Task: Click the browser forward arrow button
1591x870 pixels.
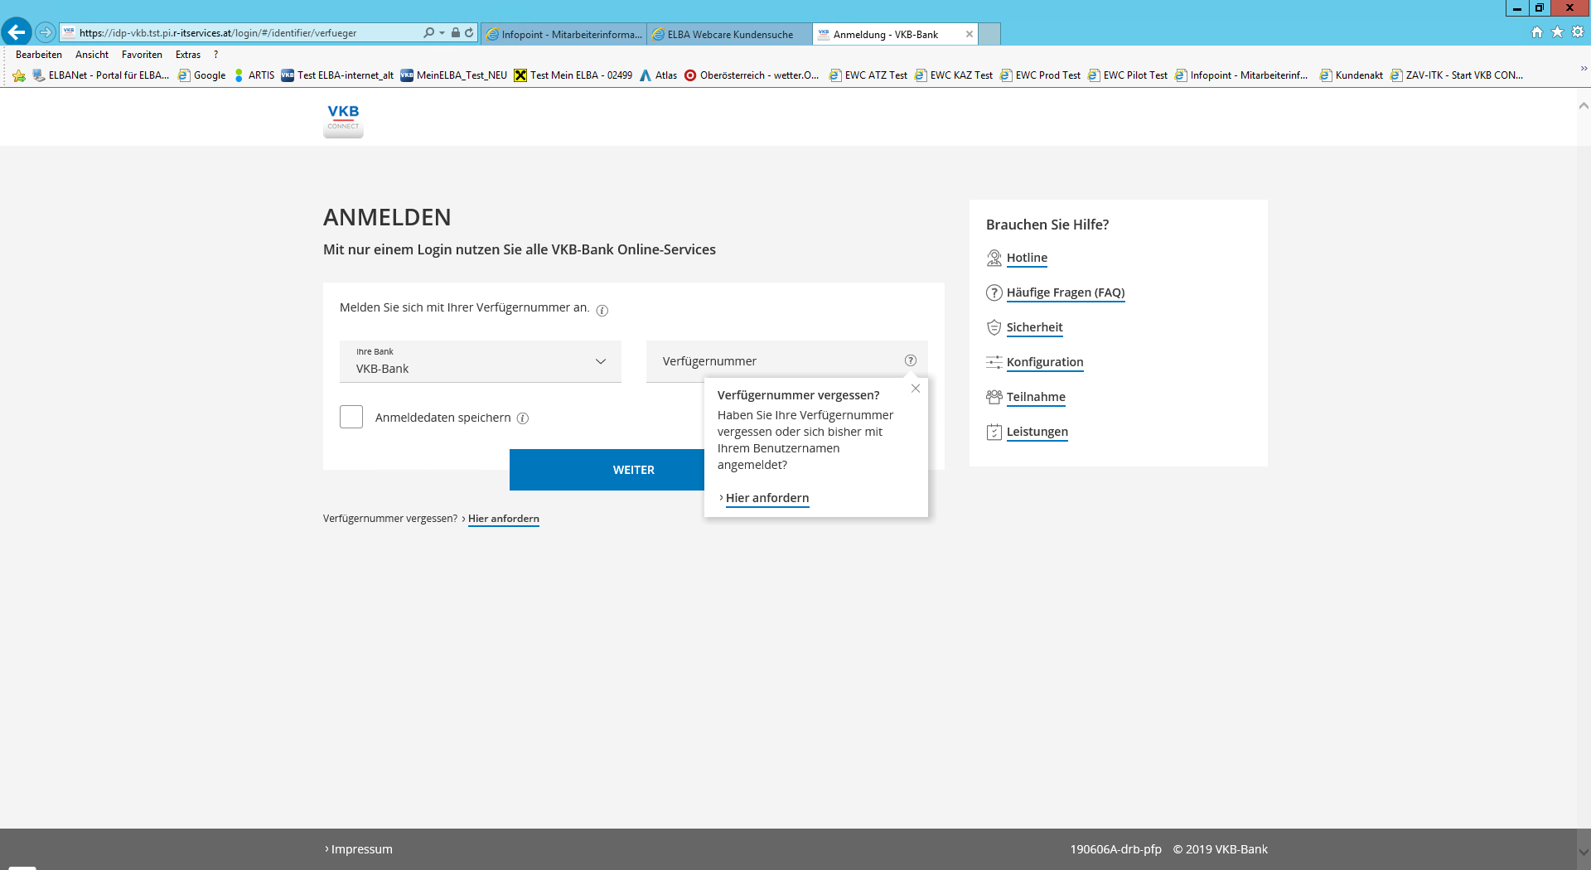Action: [x=46, y=32]
